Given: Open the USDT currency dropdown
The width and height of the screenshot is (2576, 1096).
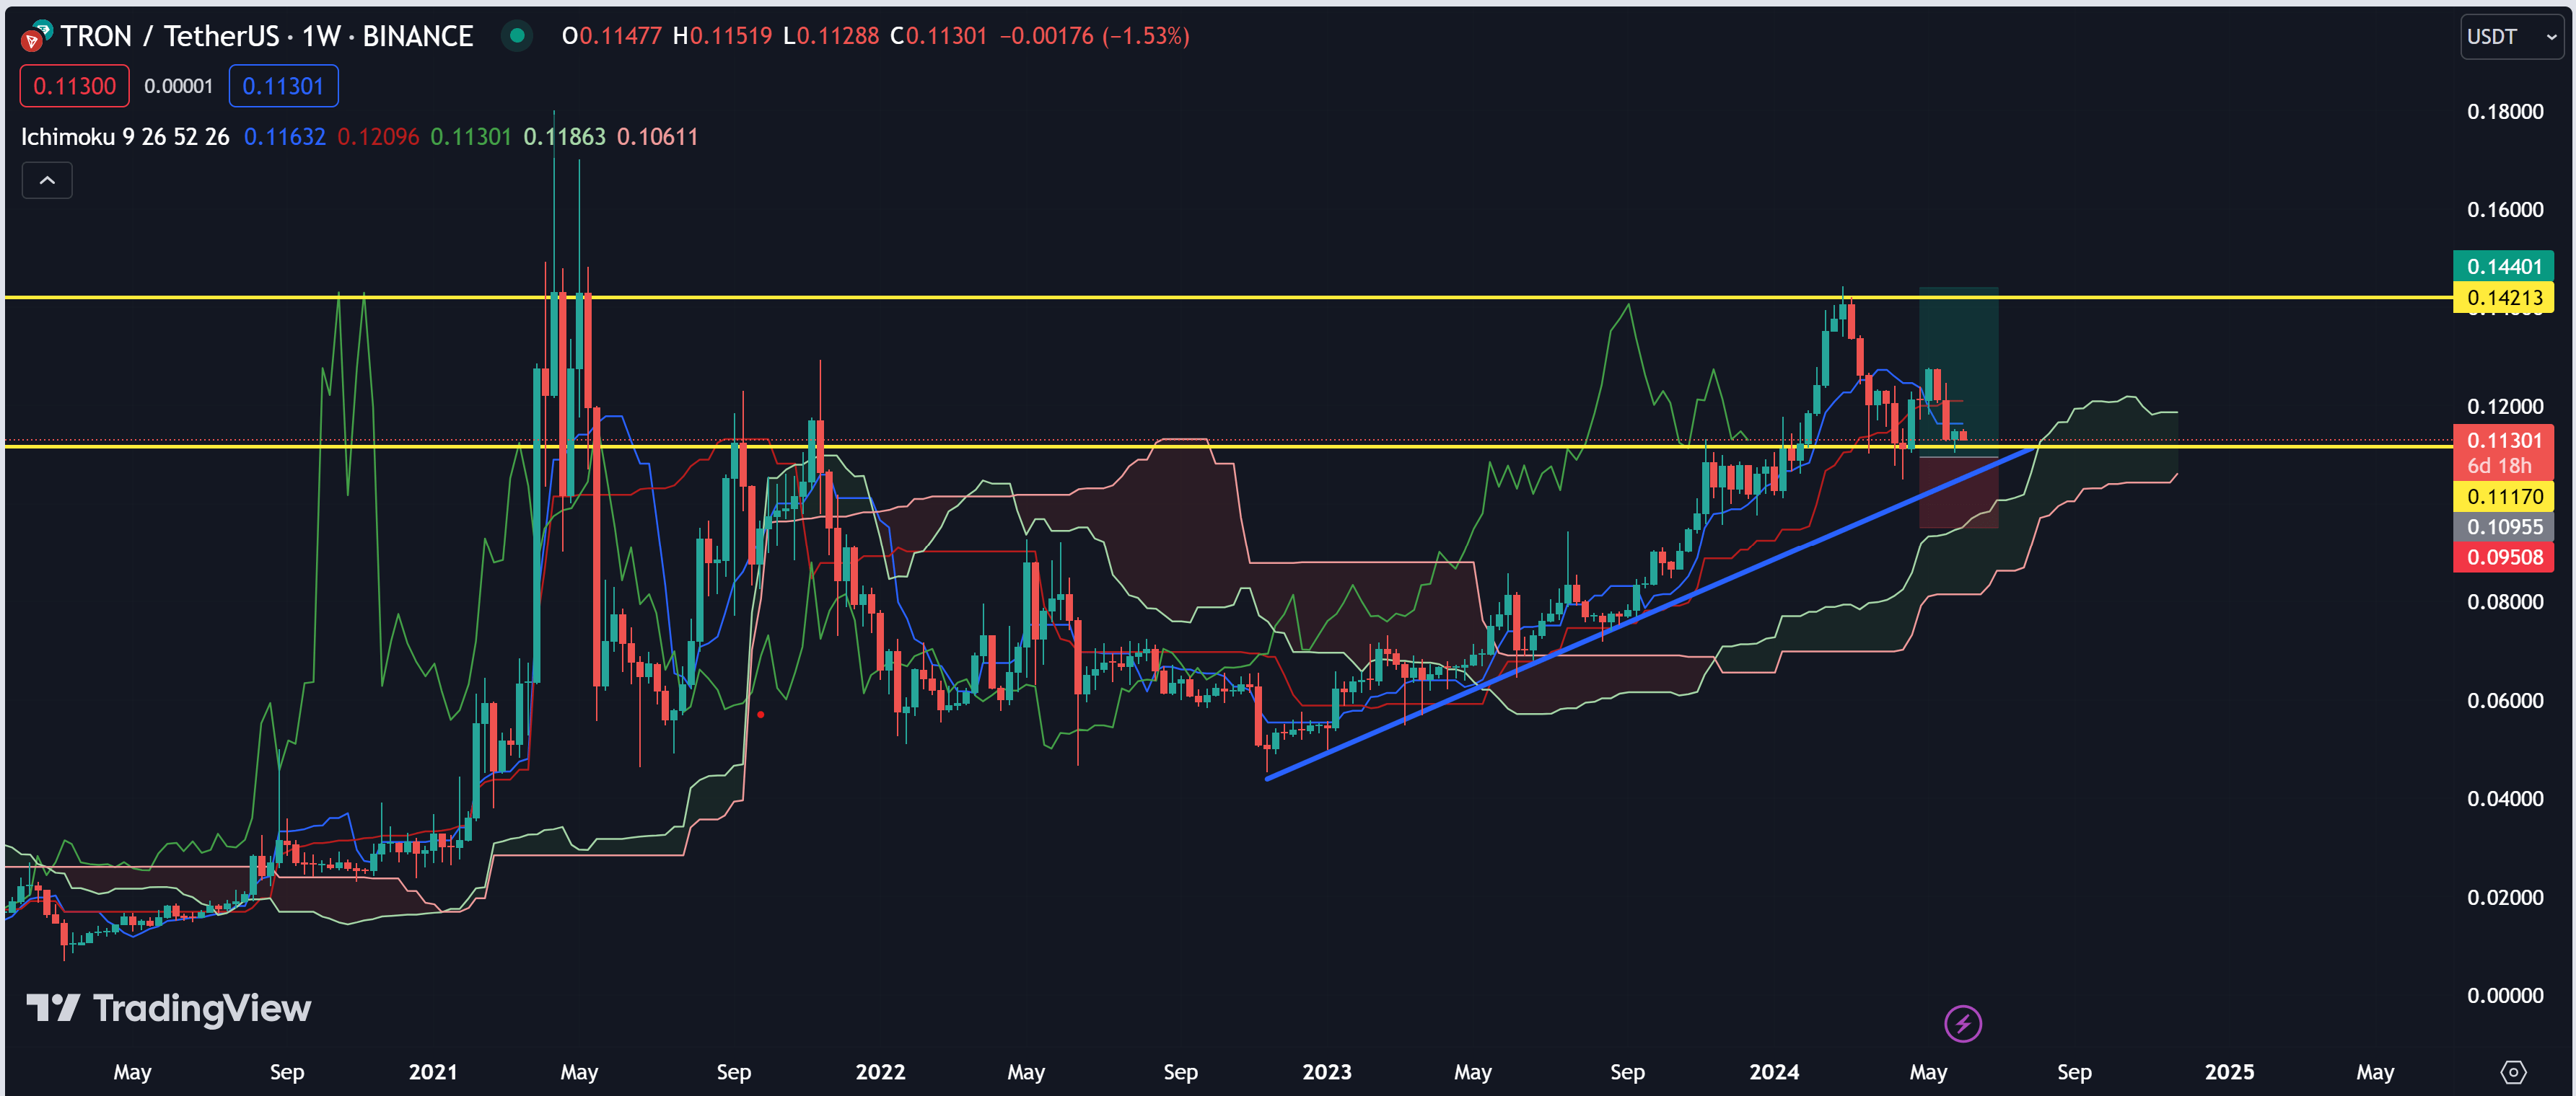Looking at the screenshot, I should (2510, 37).
